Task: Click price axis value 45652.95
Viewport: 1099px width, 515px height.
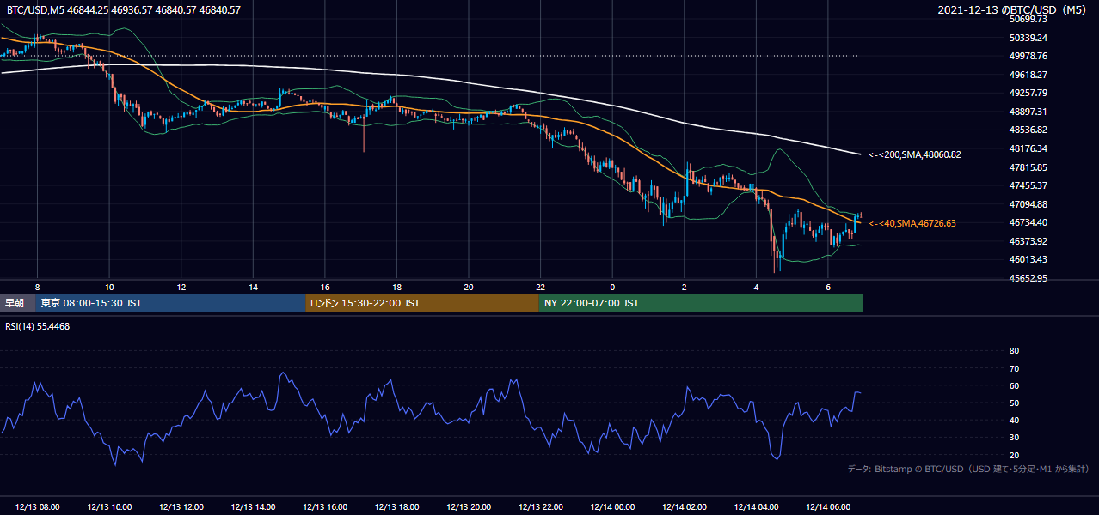Action: (x=1028, y=278)
